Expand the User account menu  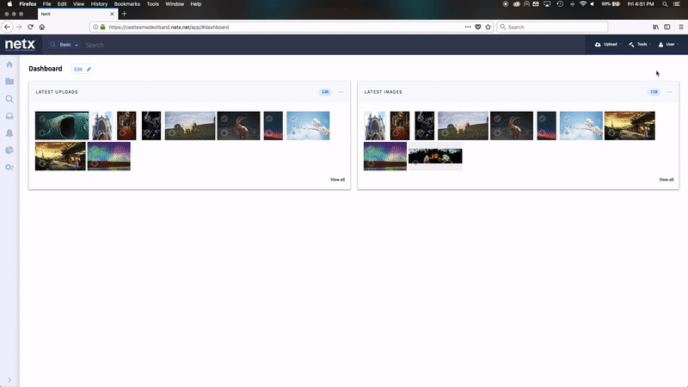coord(668,44)
